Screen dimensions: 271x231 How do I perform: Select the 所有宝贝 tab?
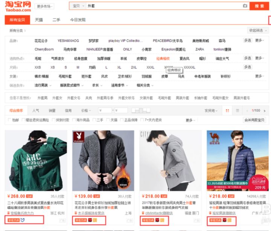point(17,20)
